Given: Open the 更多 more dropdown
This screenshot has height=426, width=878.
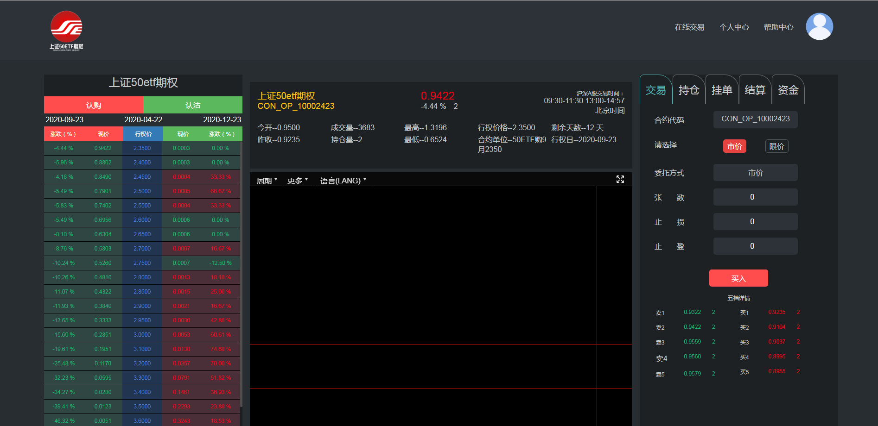Looking at the screenshot, I should [297, 181].
